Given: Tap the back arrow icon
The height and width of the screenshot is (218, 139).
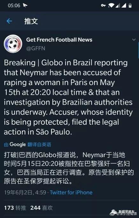Looking at the screenshot, I should pos(9,21).
